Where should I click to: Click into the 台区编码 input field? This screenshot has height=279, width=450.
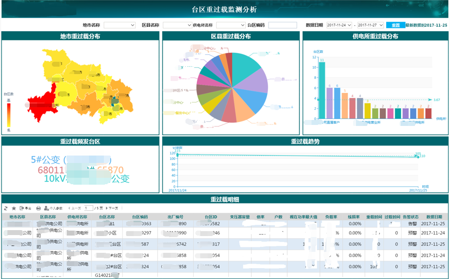(282, 25)
